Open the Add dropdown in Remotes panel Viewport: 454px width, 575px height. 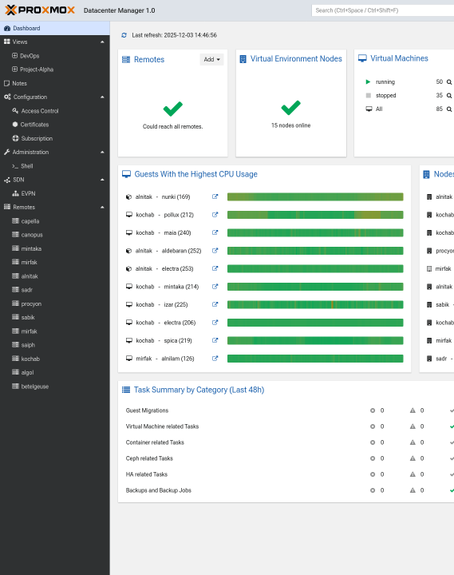211,59
